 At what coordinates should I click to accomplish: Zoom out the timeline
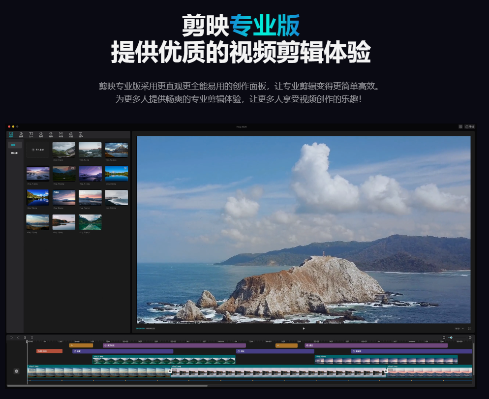coord(444,338)
